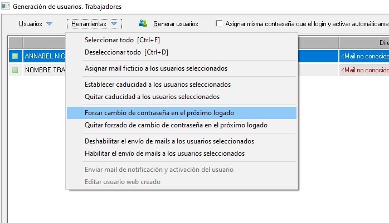The width and height of the screenshot is (389, 223).
Task: Click the Generar usuarios people icon
Action: click(x=143, y=23)
